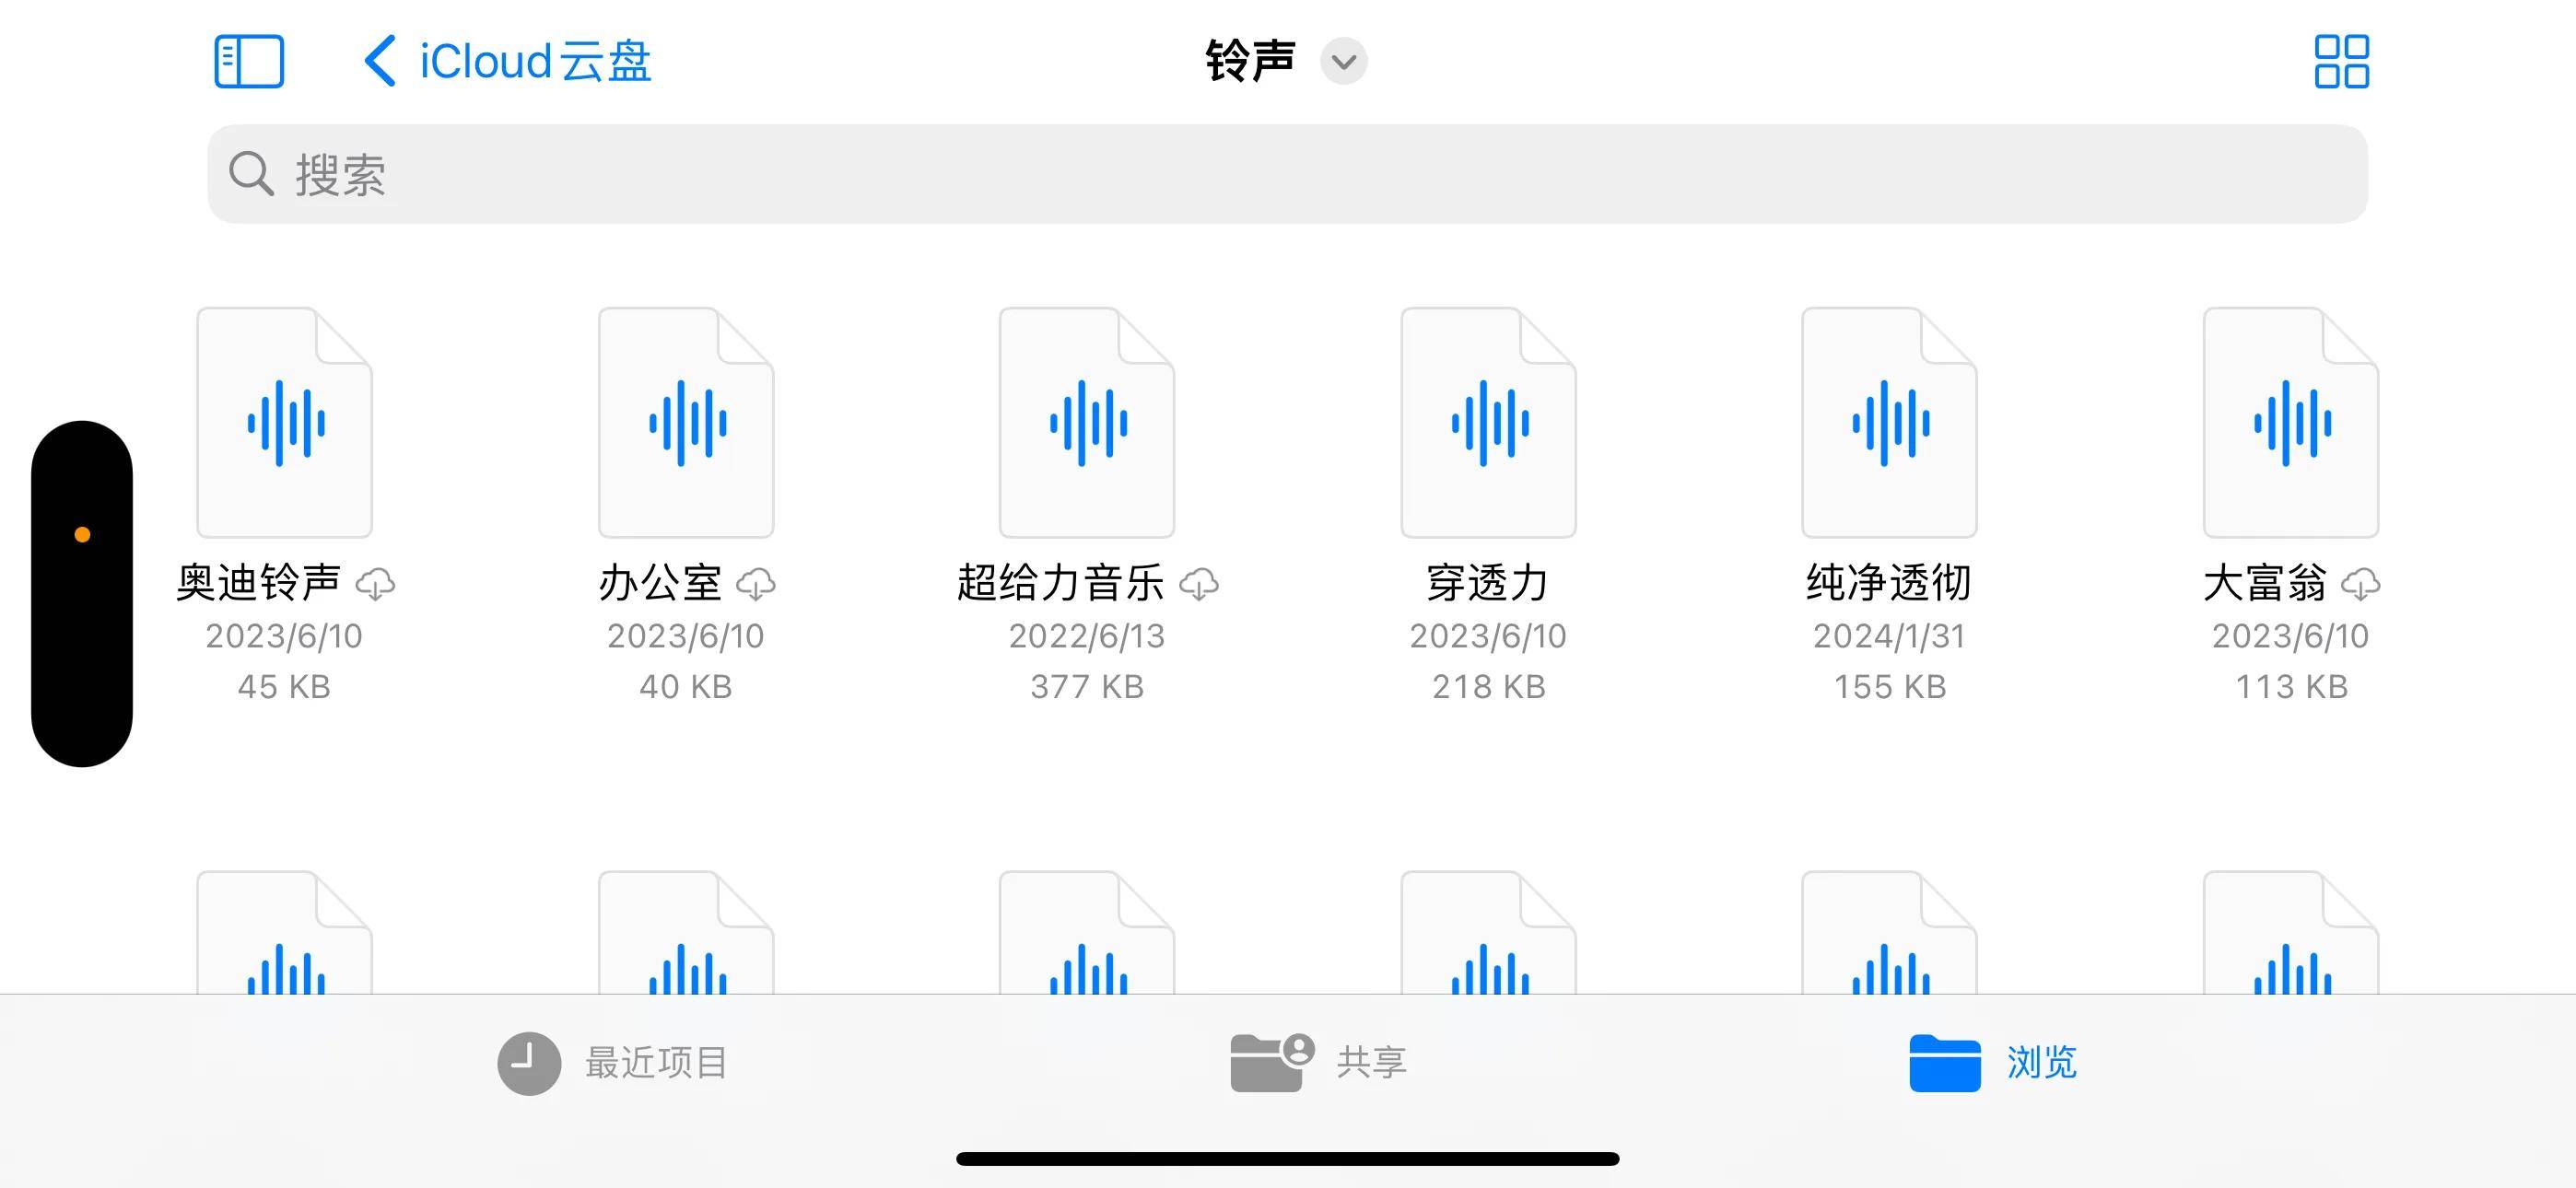Viewport: 2576px width, 1188px height.
Task: Click the 155 KB size text
Action: tap(1890, 687)
